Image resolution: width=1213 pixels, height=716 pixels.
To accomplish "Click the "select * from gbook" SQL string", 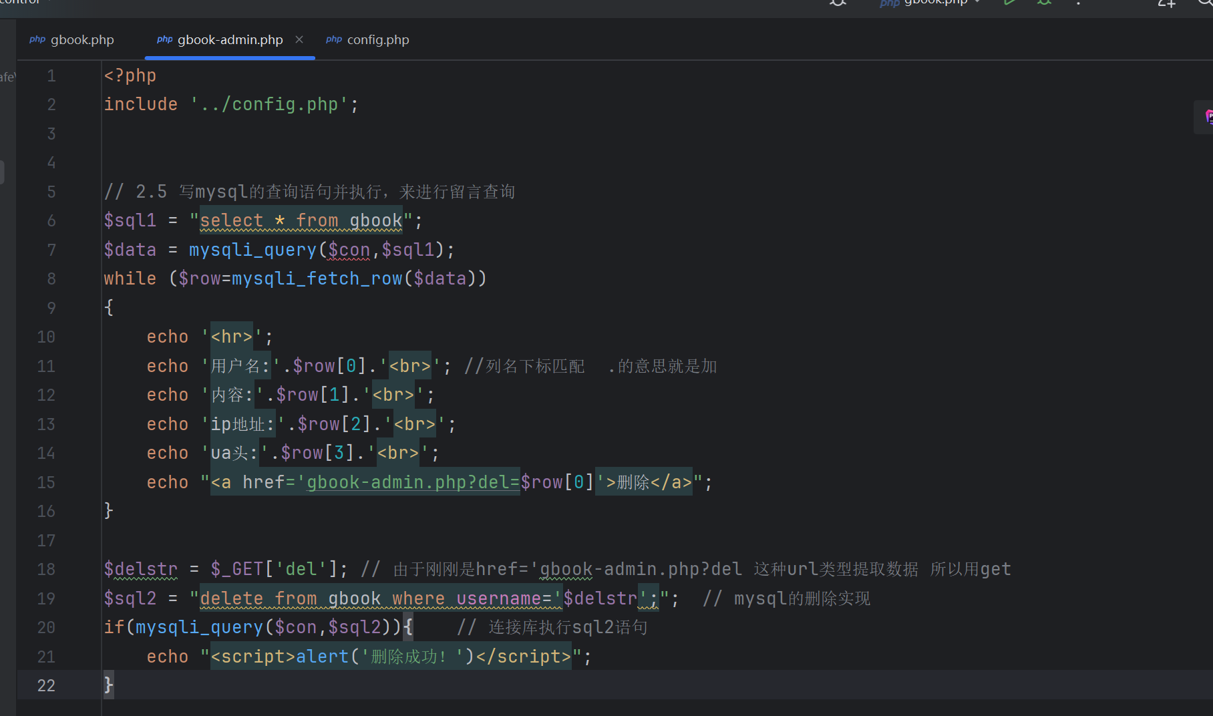I will pyautogui.click(x=301, y=221).
